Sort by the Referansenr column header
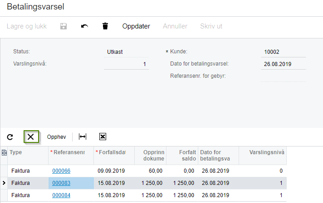Viewport: 323px width, 203px height. tap(71, 156)
